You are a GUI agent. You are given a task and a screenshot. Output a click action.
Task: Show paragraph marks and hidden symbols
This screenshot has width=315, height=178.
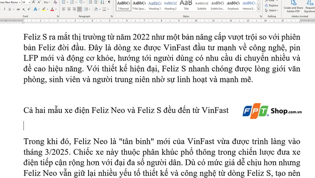point(109,2)
